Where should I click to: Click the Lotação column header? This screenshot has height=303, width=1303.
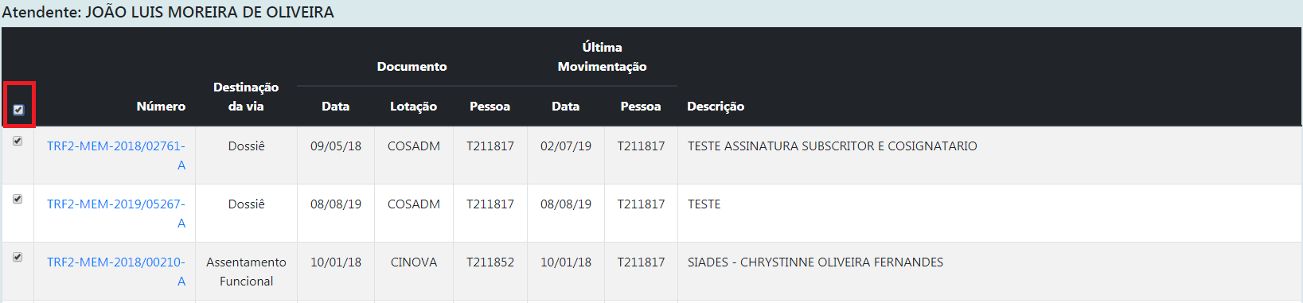(x=413, y=106)
